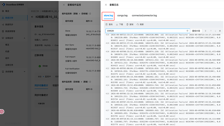
Task: Click the 概览 icon at top of sidebar
Action: (3, 11)
